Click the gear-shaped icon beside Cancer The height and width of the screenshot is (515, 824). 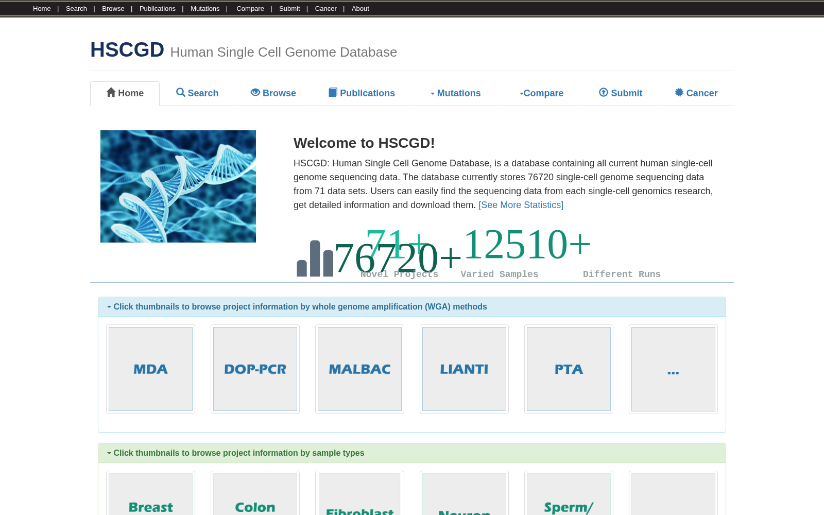(x=679, y=92)
